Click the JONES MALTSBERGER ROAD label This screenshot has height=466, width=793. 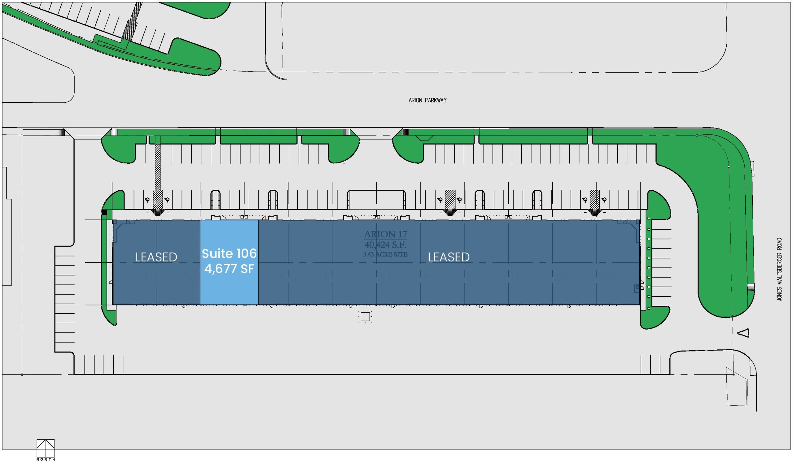click(x=779, y=269)
